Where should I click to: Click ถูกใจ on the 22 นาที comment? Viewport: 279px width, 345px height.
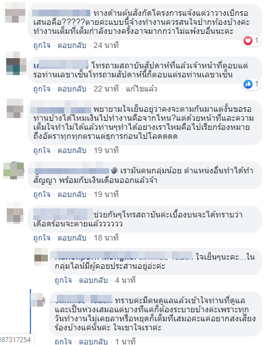click(42, 89)
